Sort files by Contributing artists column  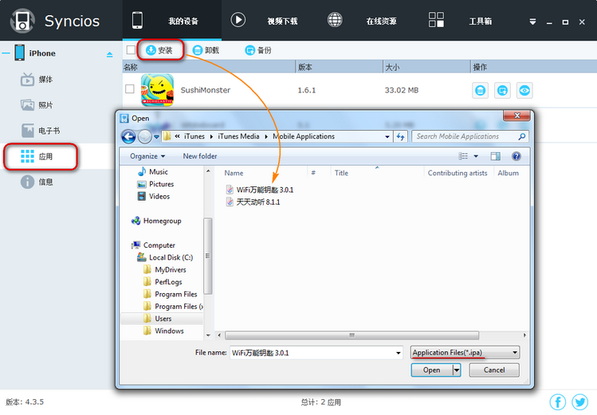click(x=458, y=173)
